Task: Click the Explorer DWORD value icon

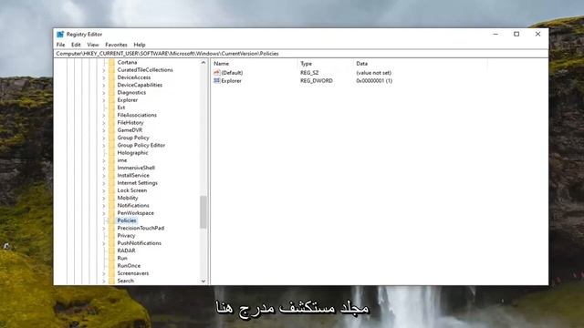Action: click(x=217, y=81)
